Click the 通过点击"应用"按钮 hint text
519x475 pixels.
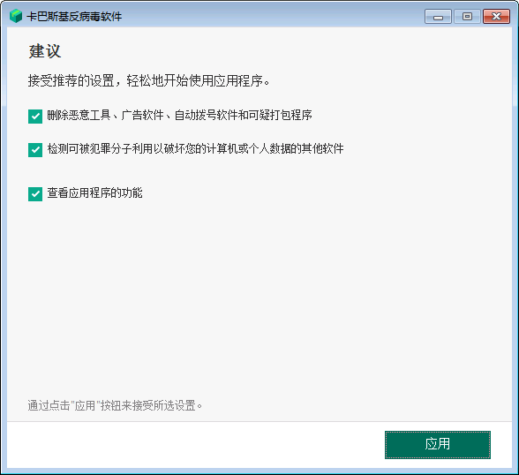point(115,405)
